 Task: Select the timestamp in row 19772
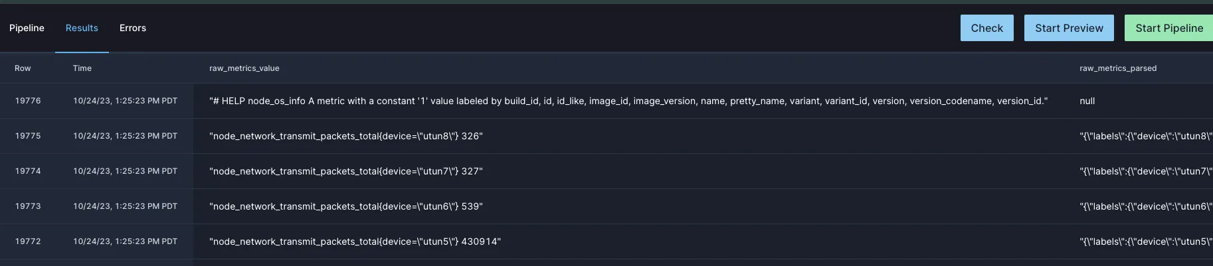coord(125,241)
